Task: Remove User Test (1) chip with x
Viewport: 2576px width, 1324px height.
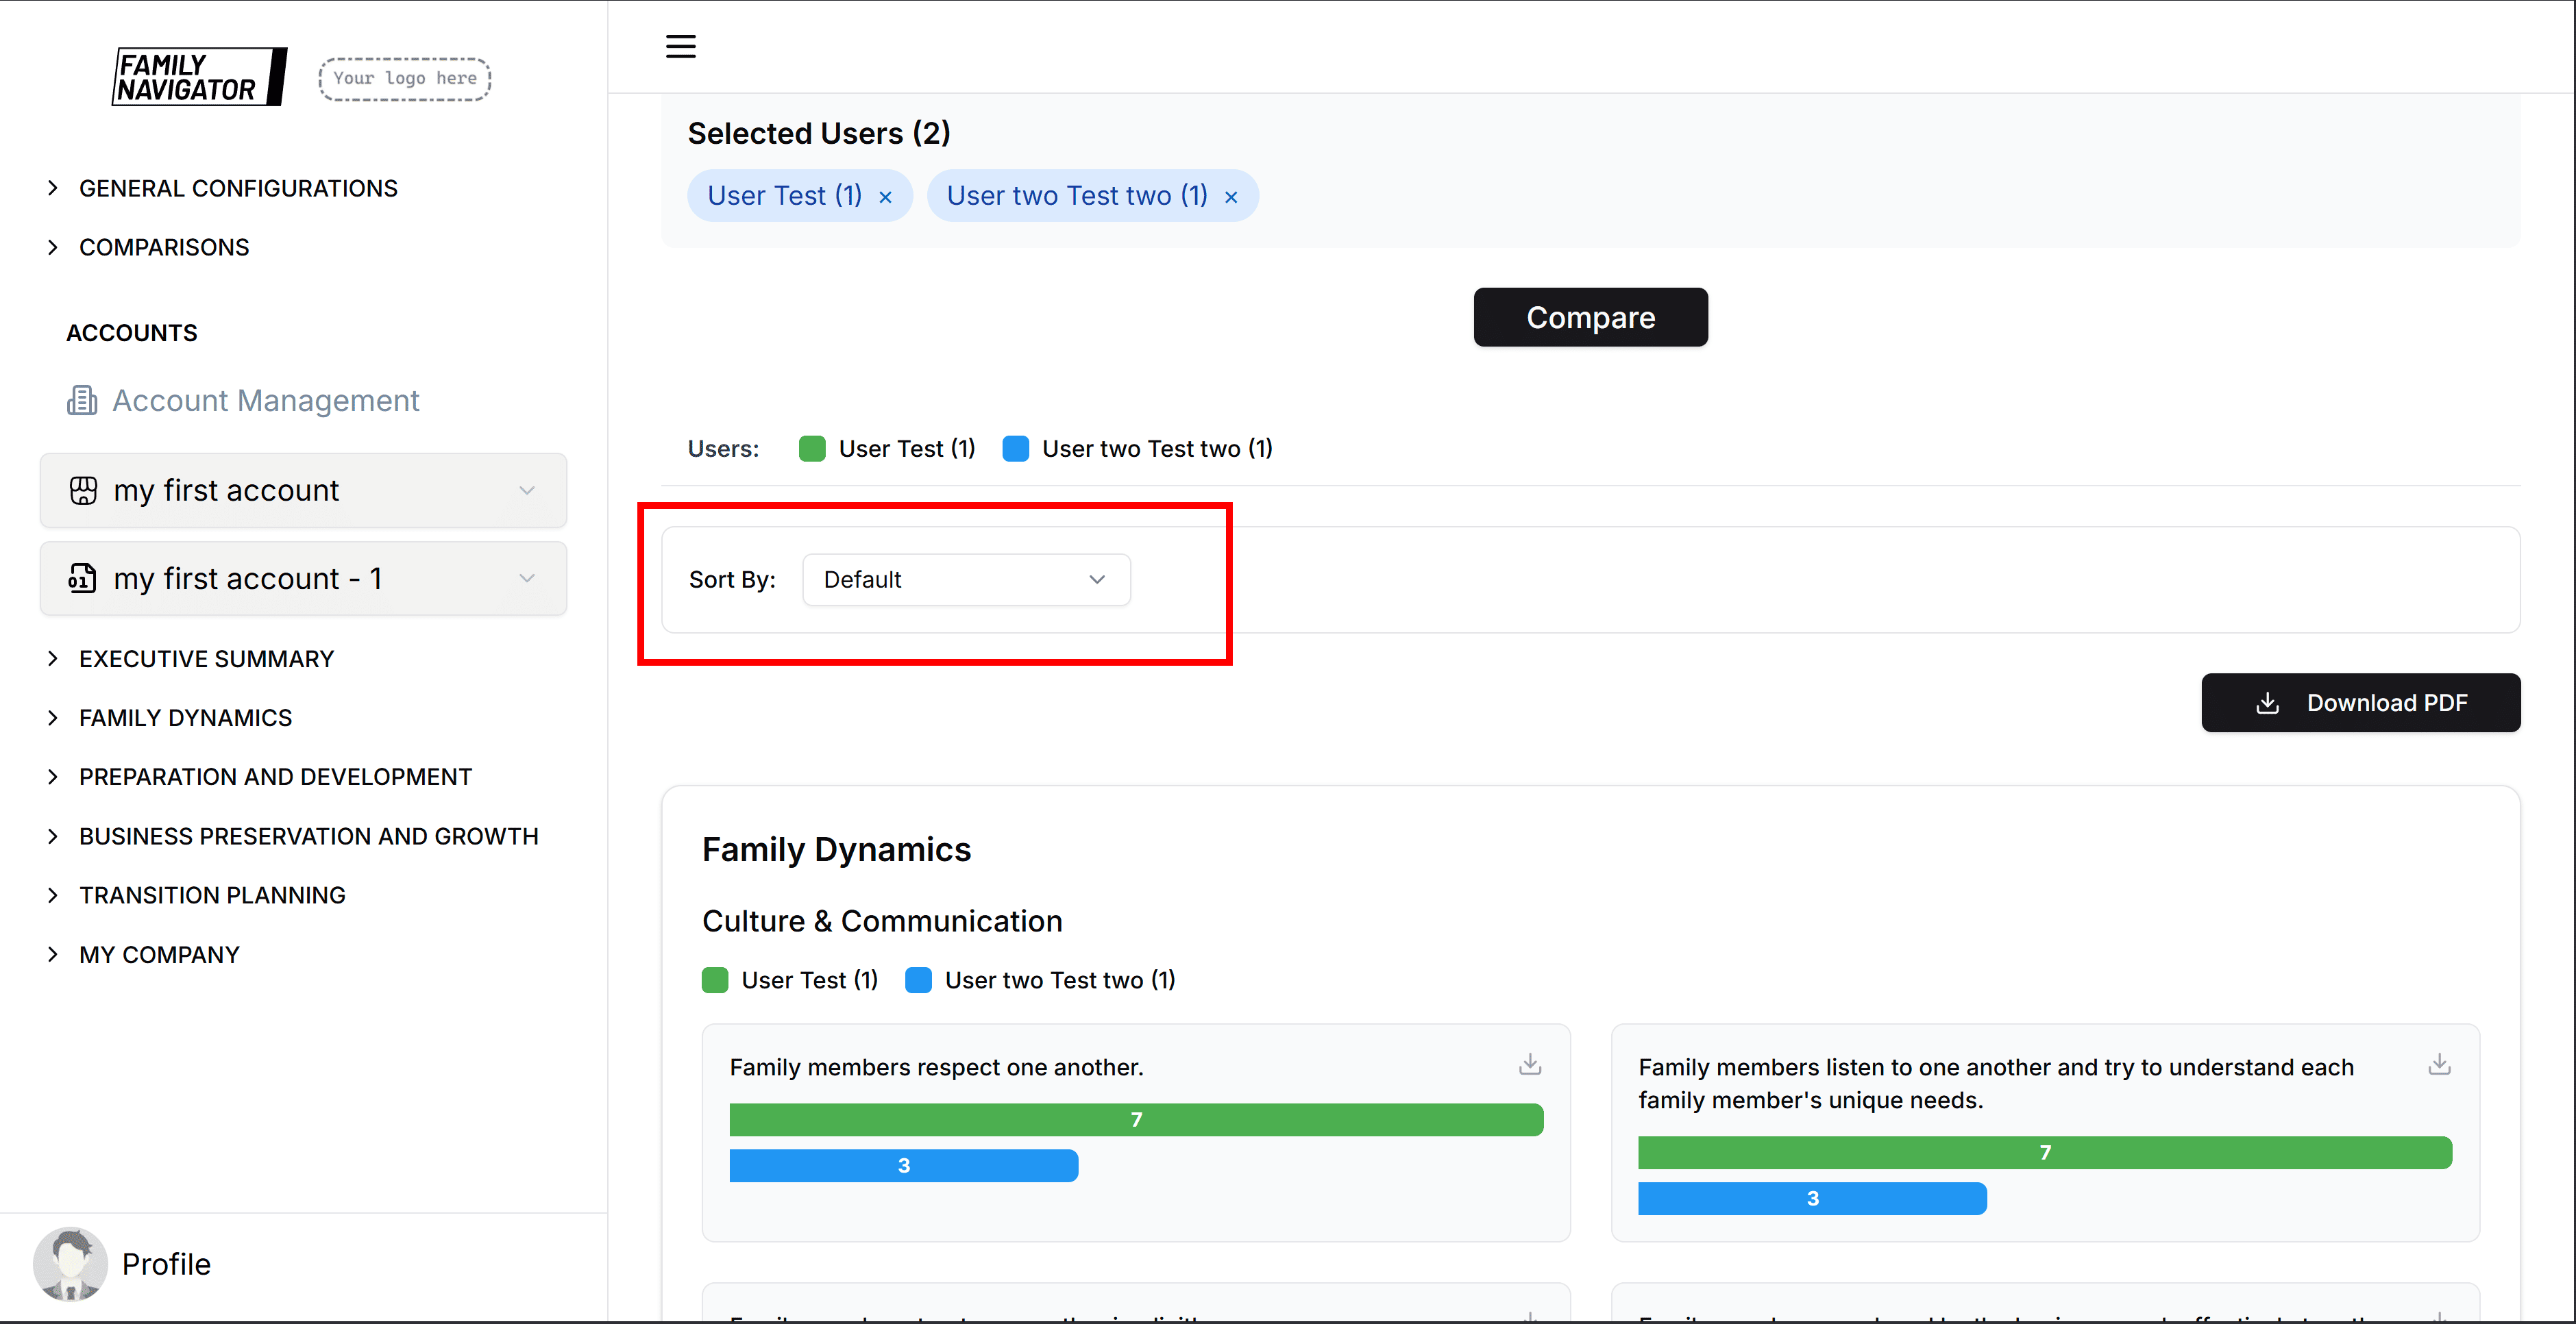Action: (885, 197)
